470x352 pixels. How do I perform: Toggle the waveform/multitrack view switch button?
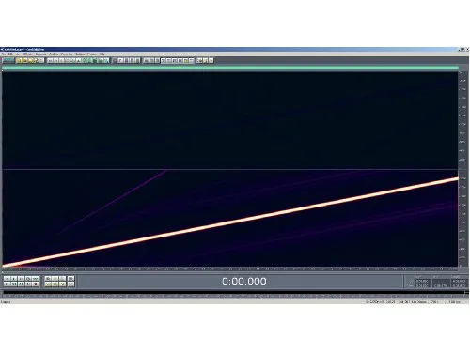pos(8,60)
